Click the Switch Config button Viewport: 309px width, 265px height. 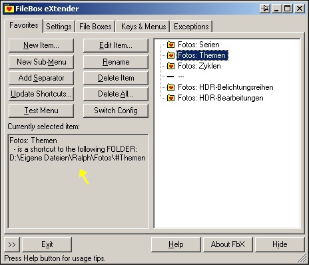tap(116, 111)
